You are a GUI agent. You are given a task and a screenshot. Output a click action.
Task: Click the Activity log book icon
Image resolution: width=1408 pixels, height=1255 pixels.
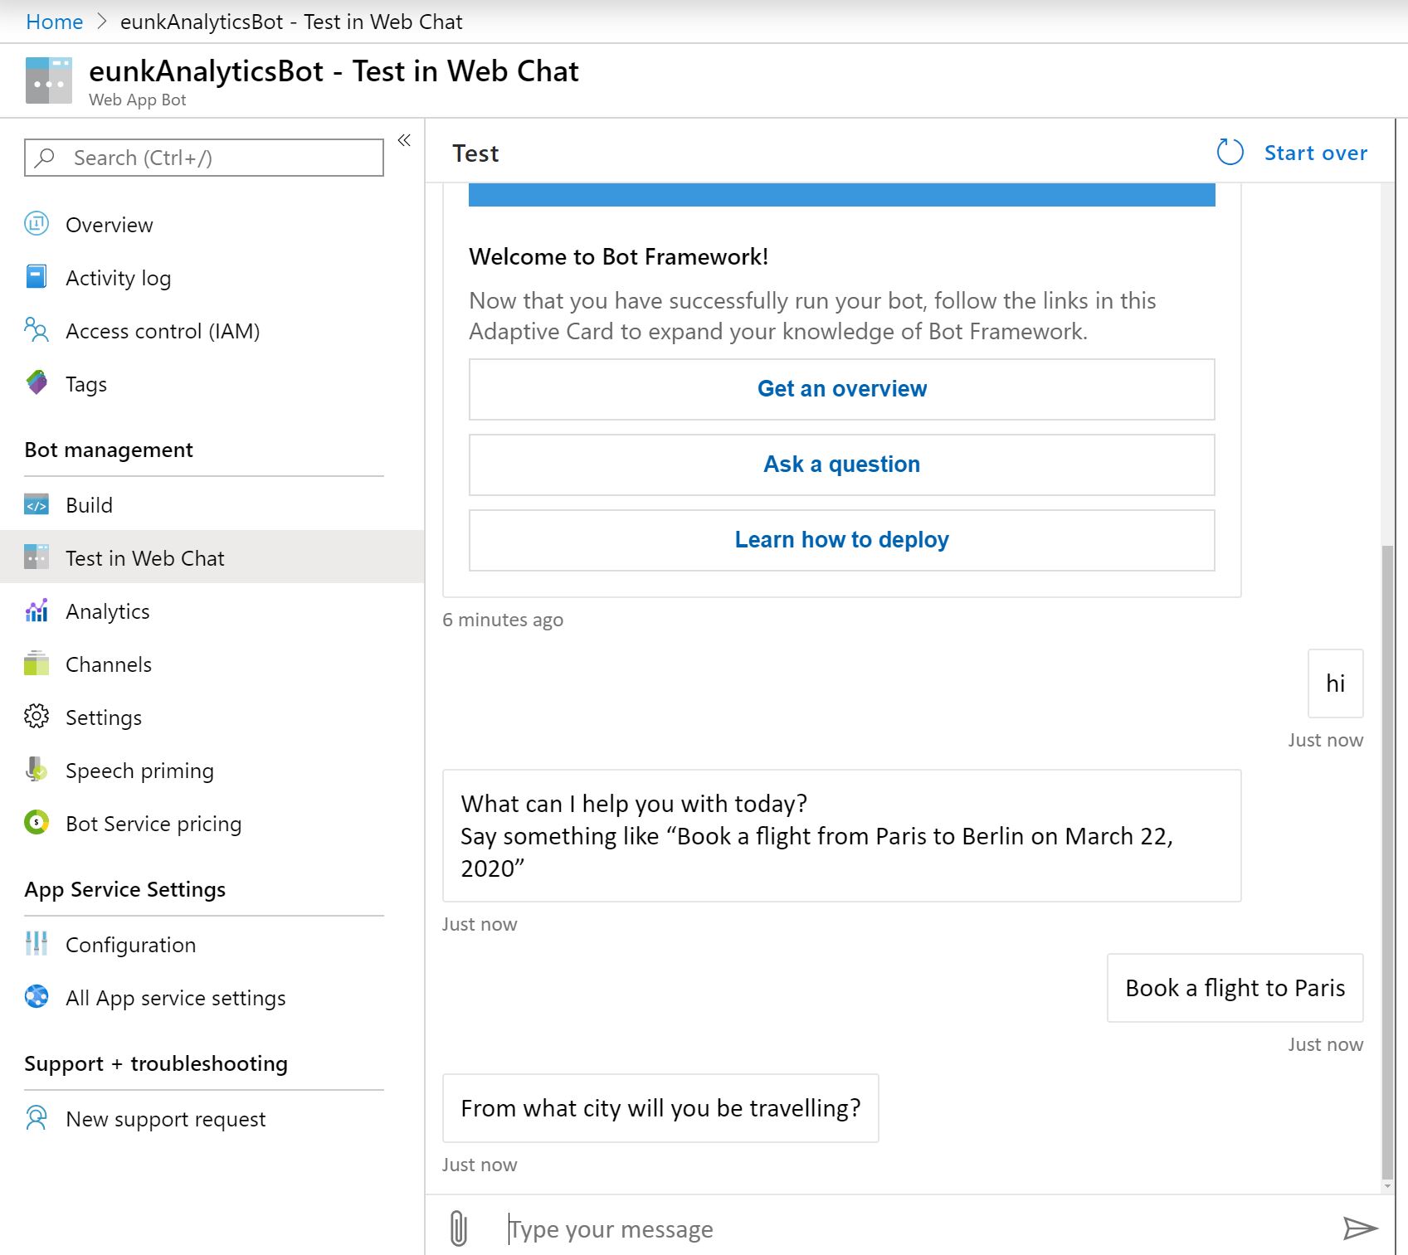(37, 277)
